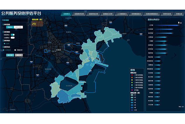Viewport: 185px width, 124px height.
Task: Click the chart toggle icon beside the export icon
Action: point(181,22)
